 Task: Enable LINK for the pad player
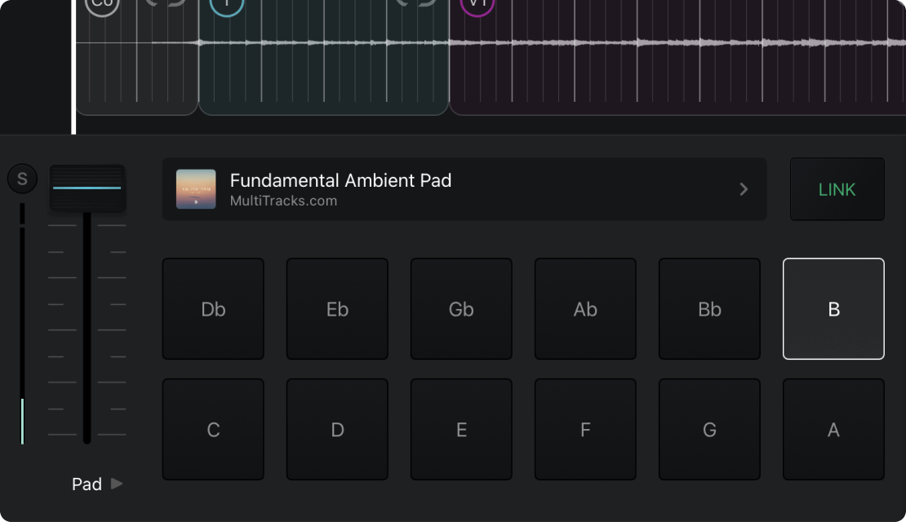coord(837,189)
